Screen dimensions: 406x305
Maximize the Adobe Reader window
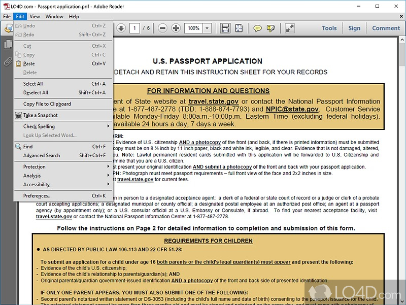(377, 6)
